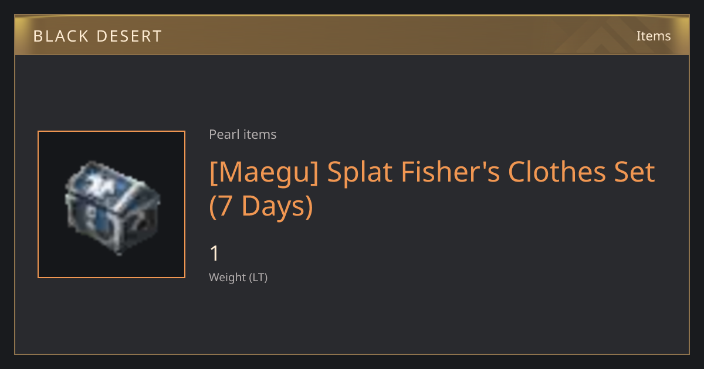Click the Clothes Set words in title
Image resolution: width=704 pixels, height=369 pixels.
pyautogui.click(x=581, y=172)
